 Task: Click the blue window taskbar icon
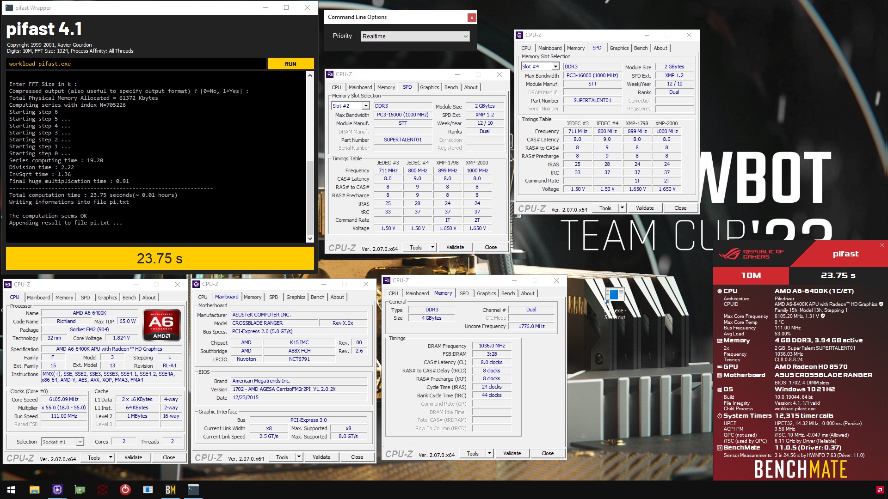(148, 490)
